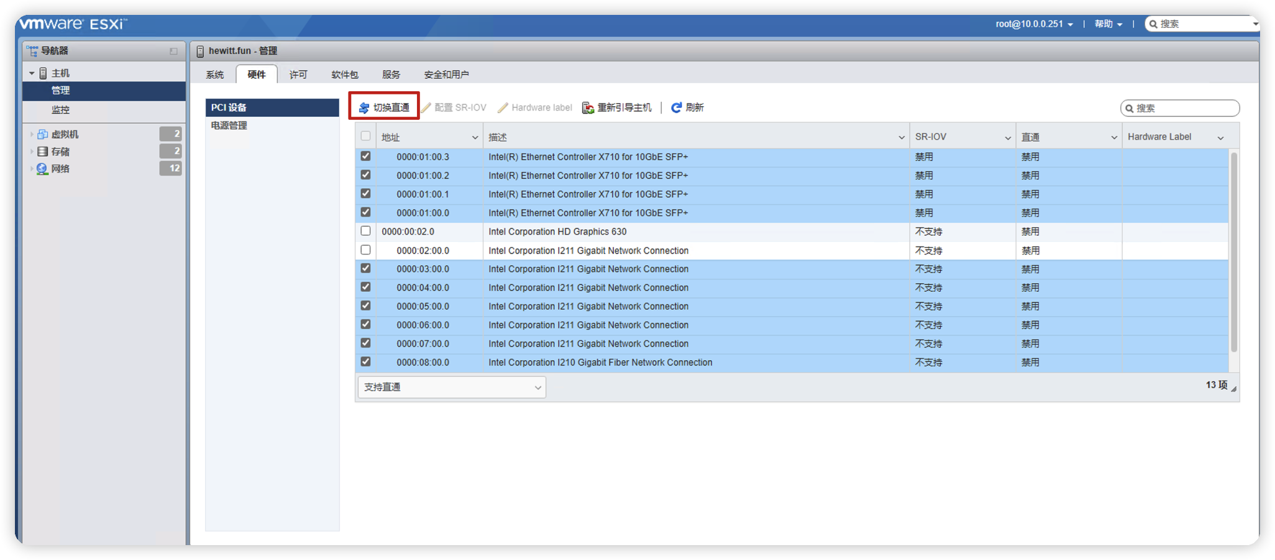Click the 存储 count badge 2
1275x560 pixels.
click(171, 151)
